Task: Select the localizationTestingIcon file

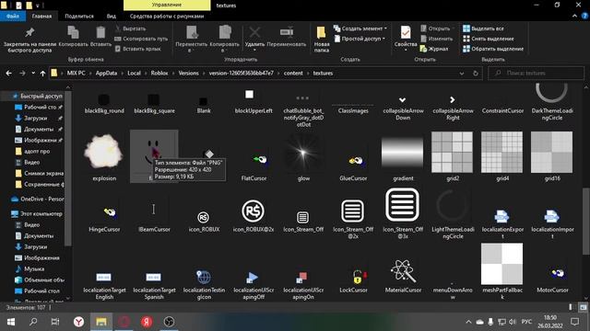Action: coord(204,284)
